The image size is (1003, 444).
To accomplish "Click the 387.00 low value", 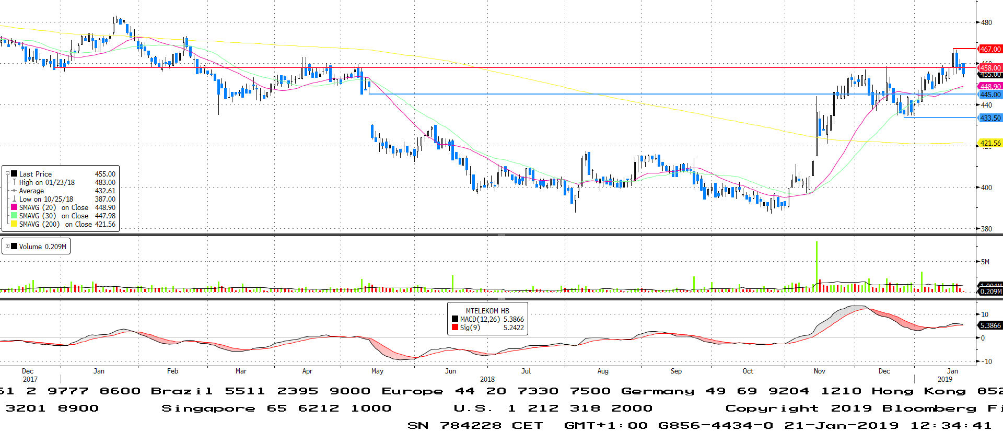I will pos(105,199).
